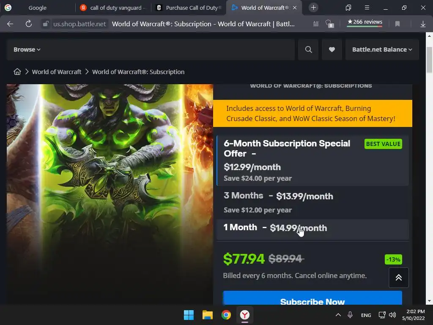Switch to the Google tab

(x=38, y=8)
